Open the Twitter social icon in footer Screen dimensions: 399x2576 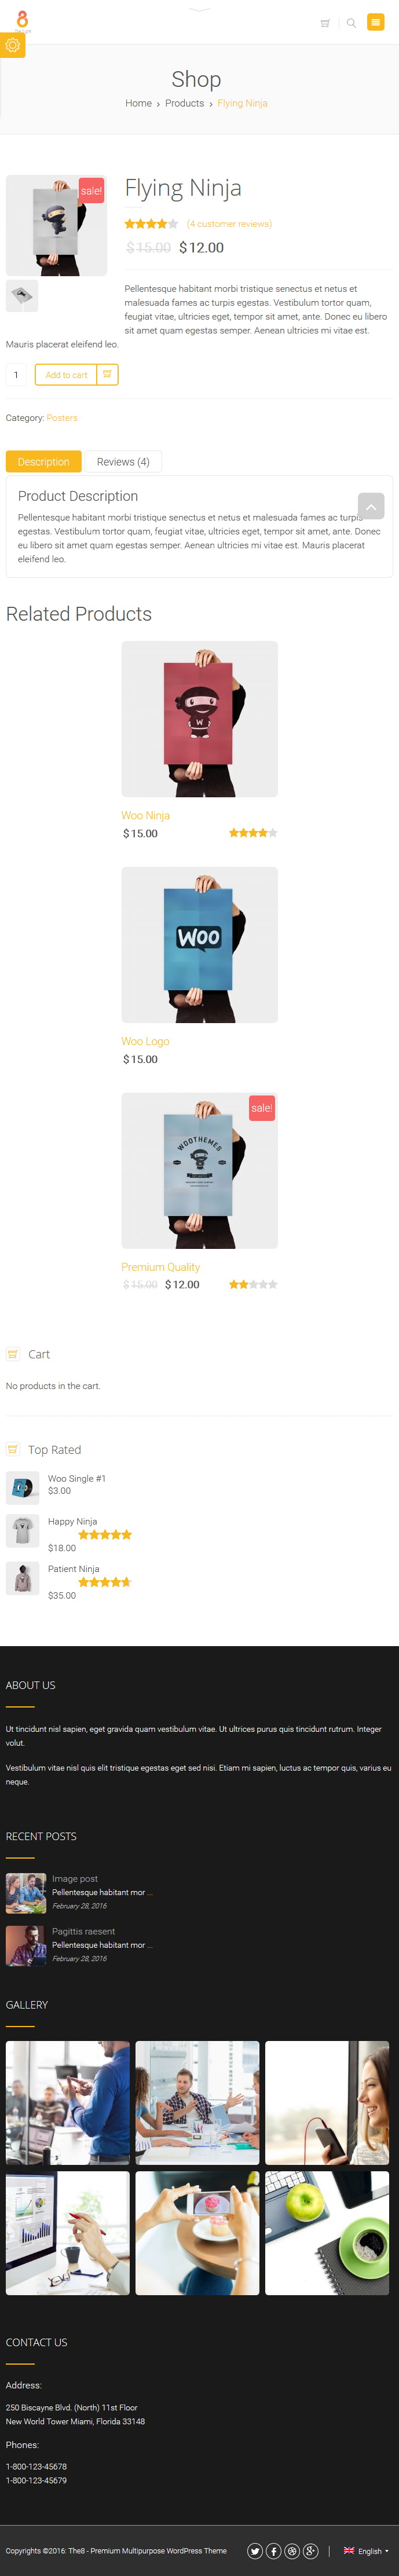point(255,2550)
